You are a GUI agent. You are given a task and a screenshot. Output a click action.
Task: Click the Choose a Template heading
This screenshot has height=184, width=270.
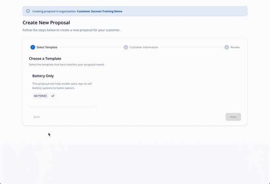(45, 59)
